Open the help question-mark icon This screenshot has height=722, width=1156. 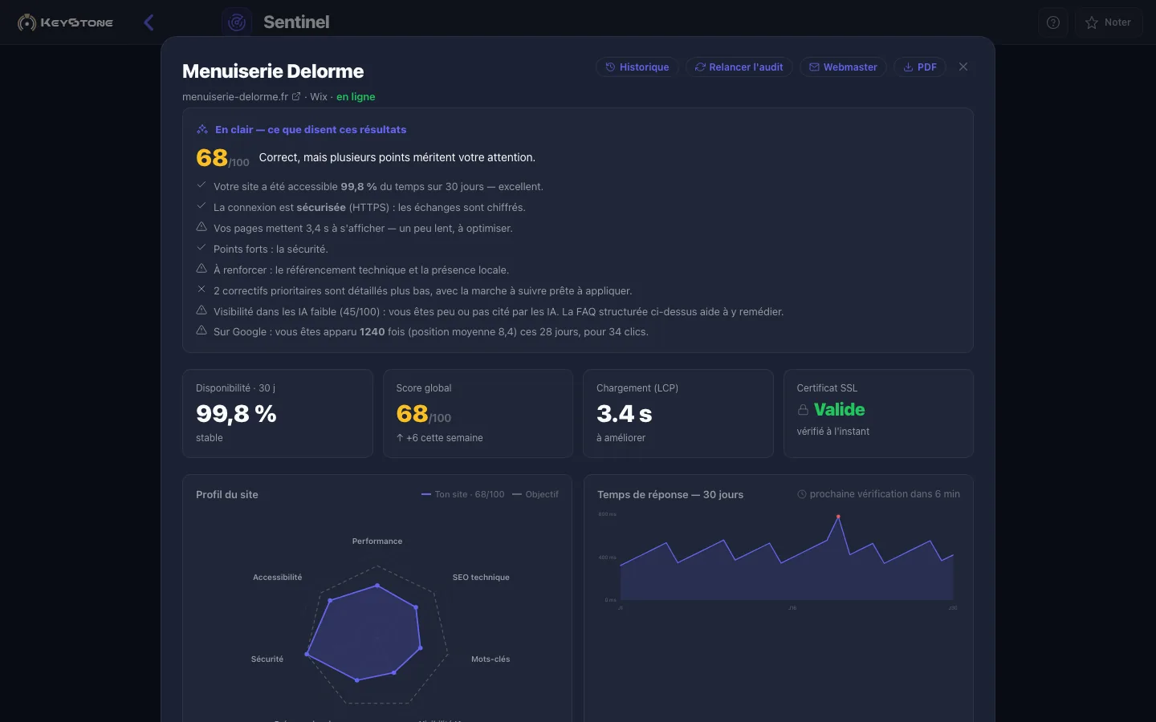[1053, 22]
